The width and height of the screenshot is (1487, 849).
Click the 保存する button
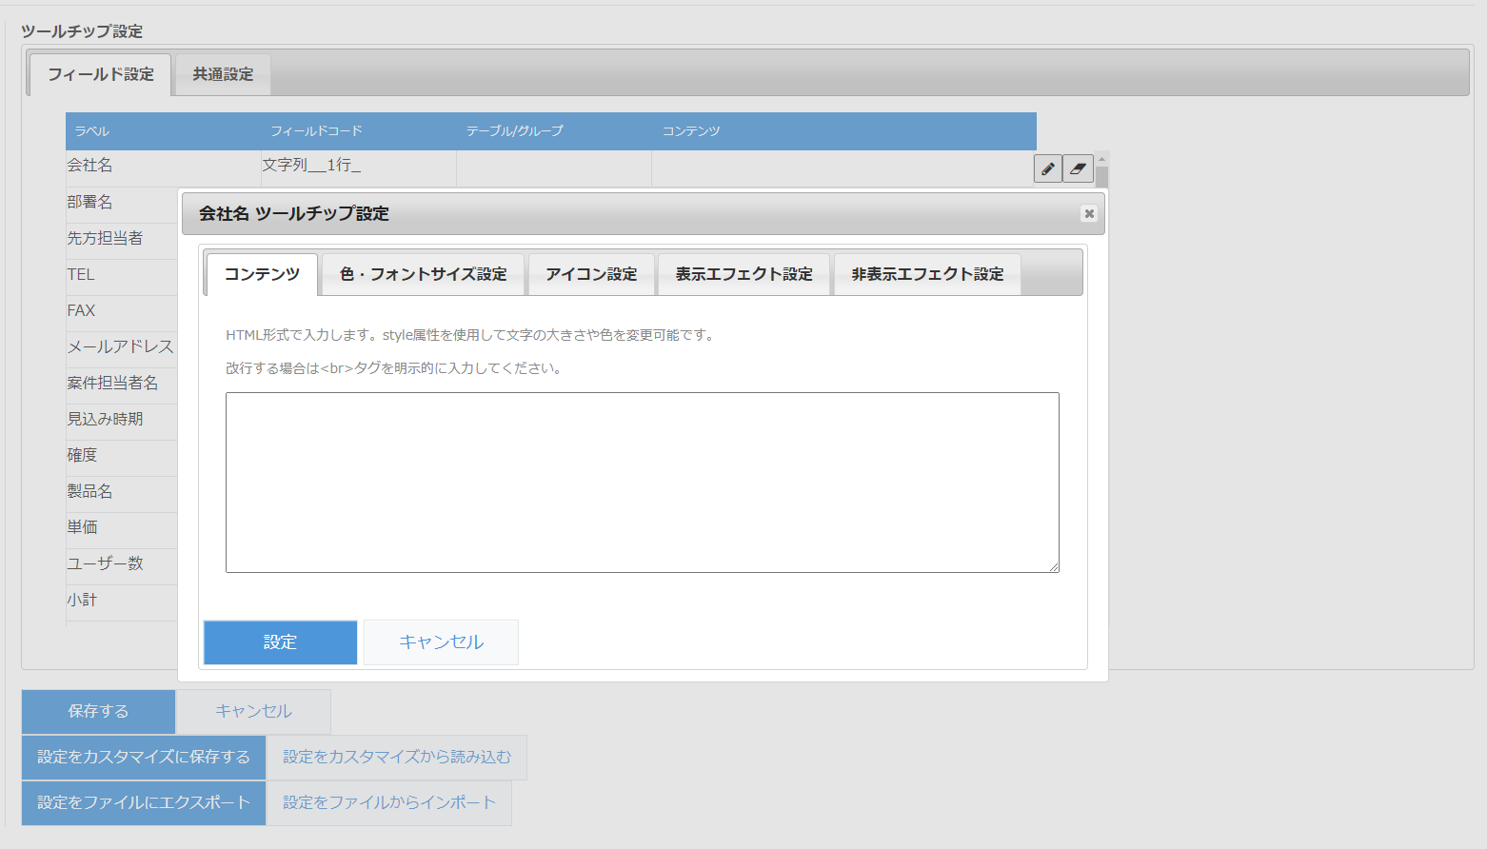click(x=98, y=711)
